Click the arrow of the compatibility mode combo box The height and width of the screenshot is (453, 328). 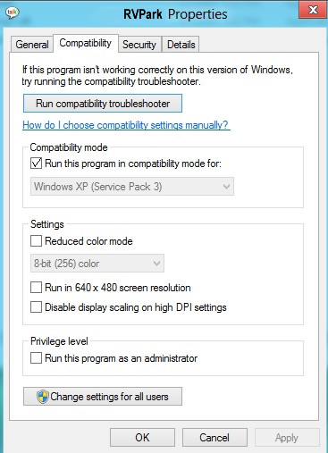pyautogui.click(x=226, y=187)
